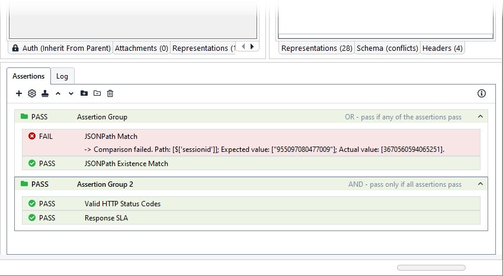Screen dimensions: 503x276
Task: Click 'AND - pass only if all assertions pass'
Action: coord(405,184)
